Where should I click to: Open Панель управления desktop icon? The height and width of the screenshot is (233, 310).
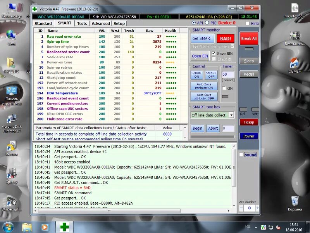pos(12,96)
